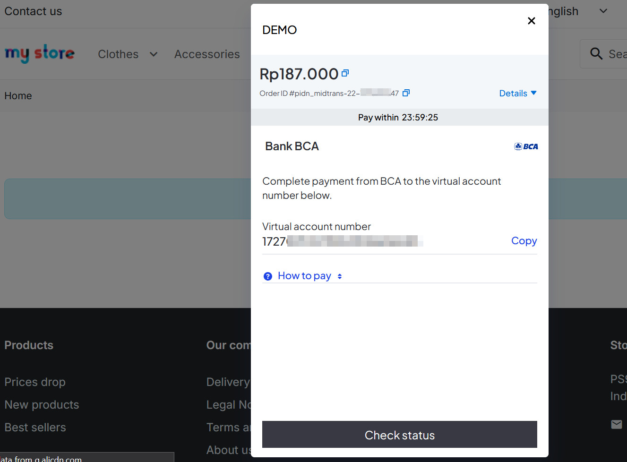Open New products footer link
Viewport: 627px width, 462px height.
point(42,404)
